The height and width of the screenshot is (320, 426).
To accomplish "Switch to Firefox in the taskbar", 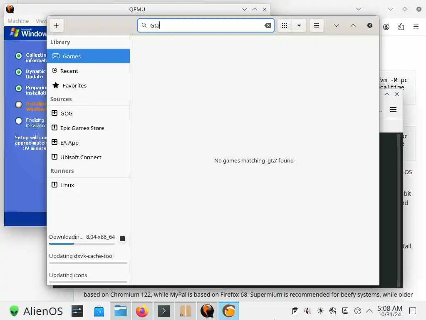I will click(142, 311).
